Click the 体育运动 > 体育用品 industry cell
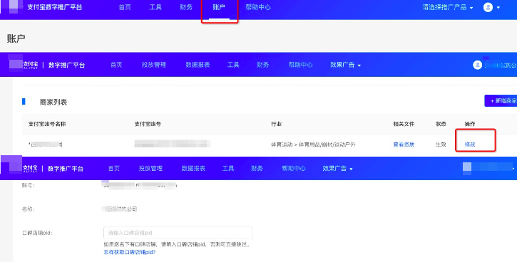The height and width of the screenshot is (262, 517). pos(313,145)
